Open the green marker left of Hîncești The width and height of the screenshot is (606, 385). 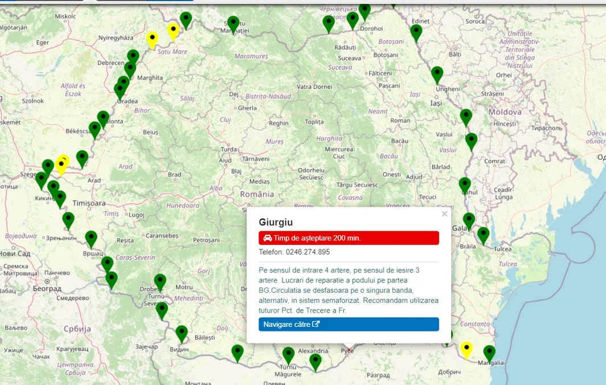(x=466, y=118)
